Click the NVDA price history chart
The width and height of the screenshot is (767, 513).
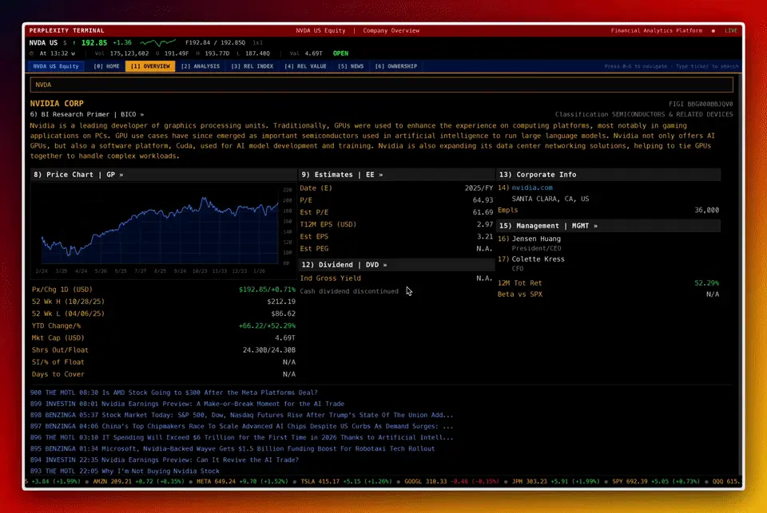pyautogui.click(x=156, y=225)
